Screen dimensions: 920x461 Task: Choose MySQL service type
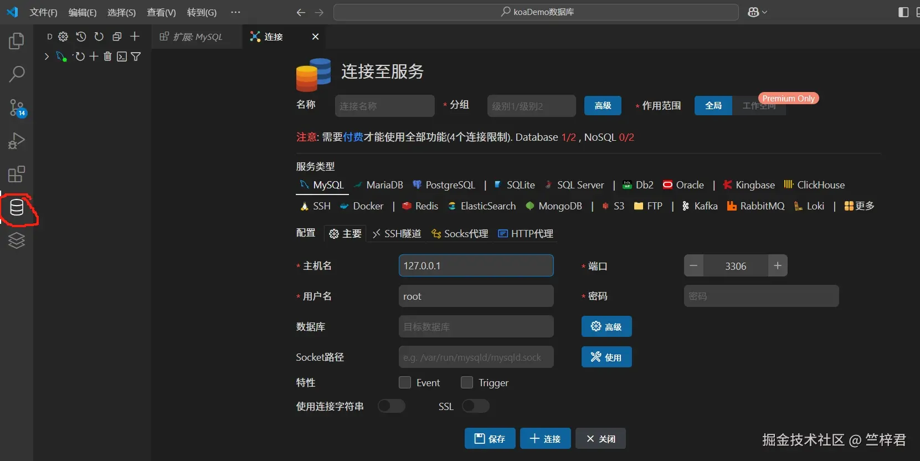[x=322, y=185]
